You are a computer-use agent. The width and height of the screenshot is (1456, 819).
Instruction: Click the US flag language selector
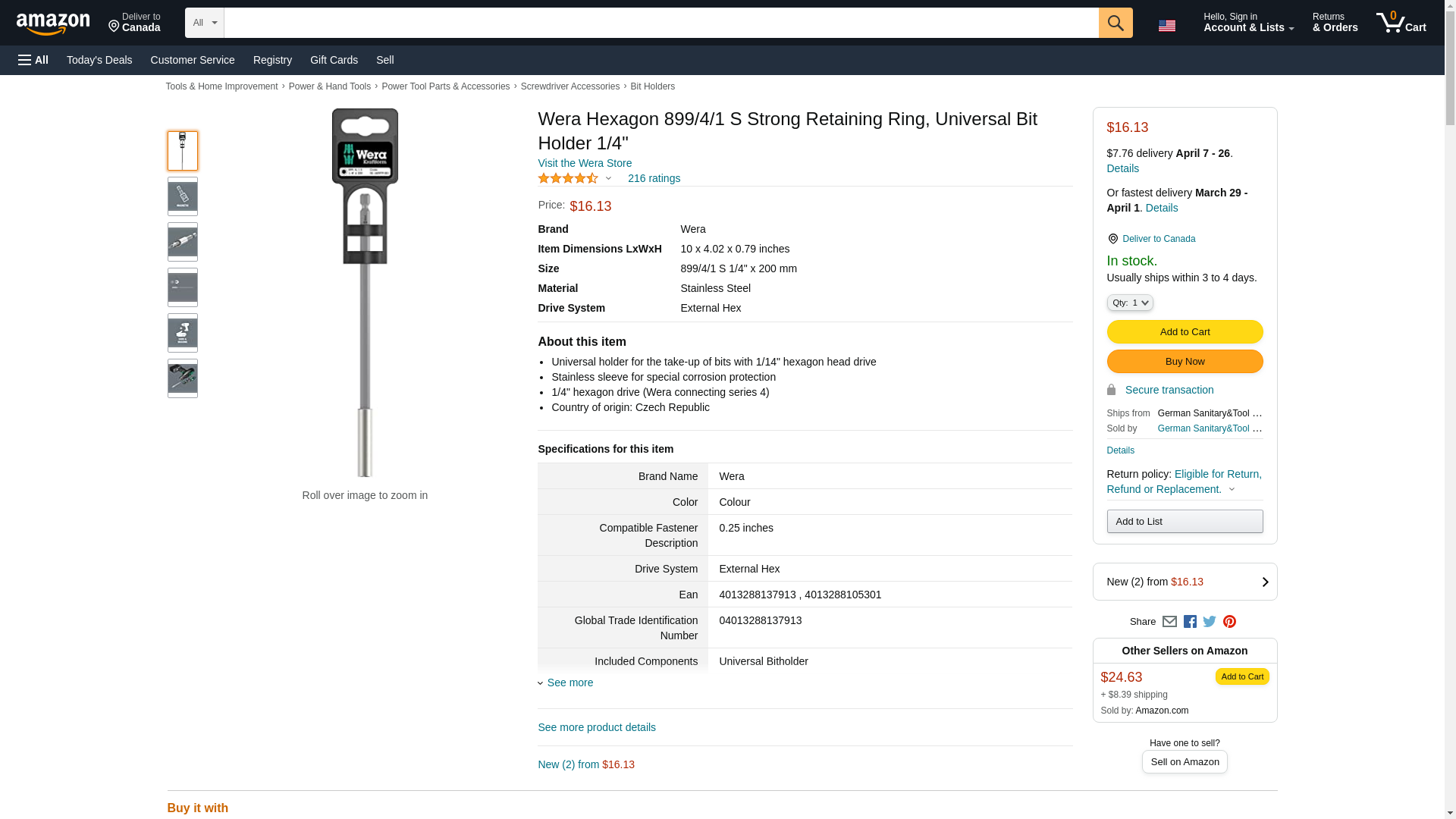pos(1166,26)
